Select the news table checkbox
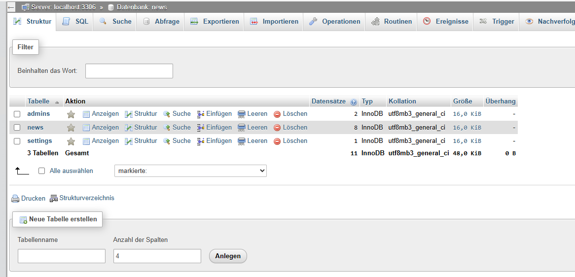 [x=17, y=128]
